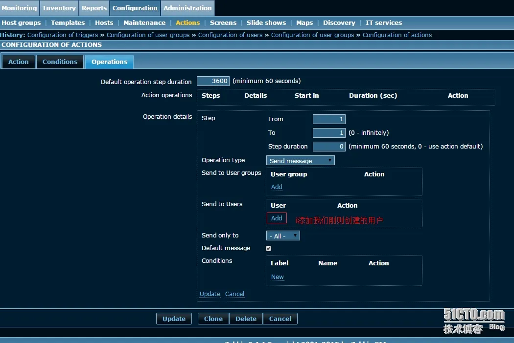The height and width of the screenshot is (343, 514).
Task: Open Screens submenu item
Action: [x=223, y=22]
